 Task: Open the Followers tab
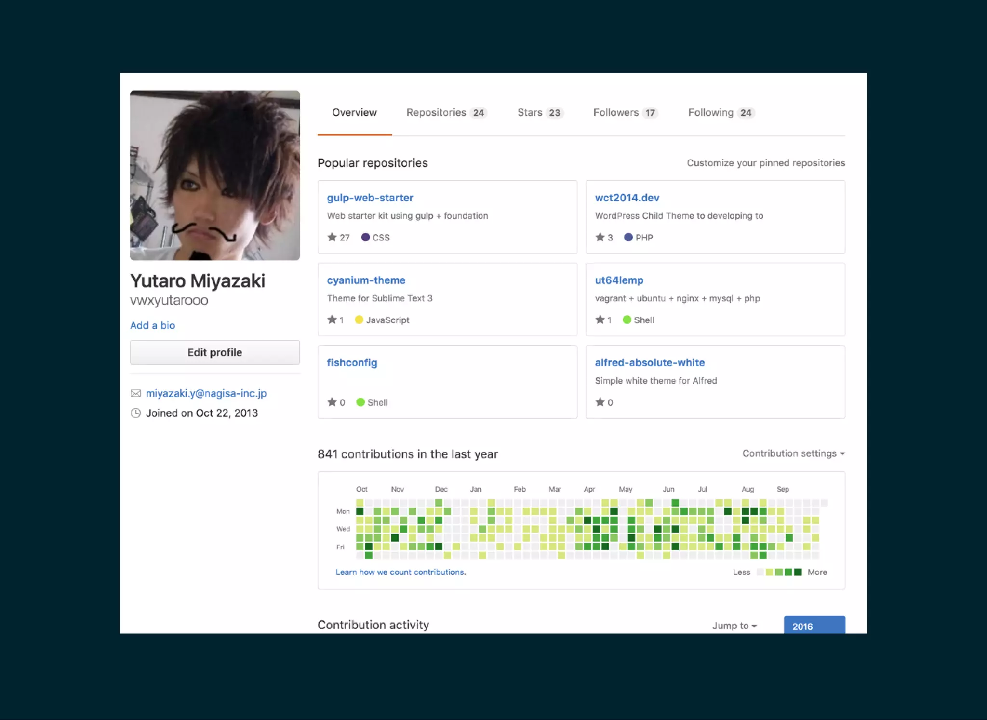point(625,112)
